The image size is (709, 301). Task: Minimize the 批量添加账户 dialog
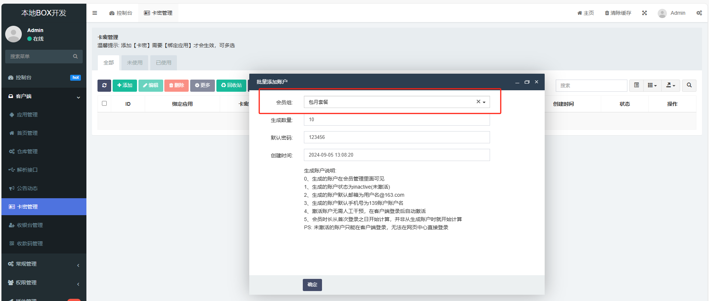517,82
